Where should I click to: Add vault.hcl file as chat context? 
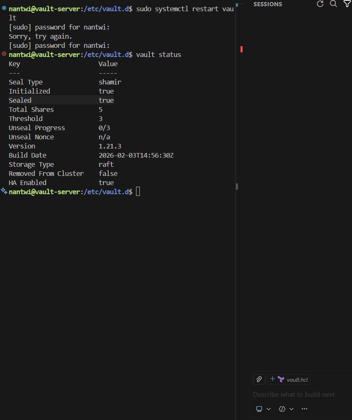(290, 379)
